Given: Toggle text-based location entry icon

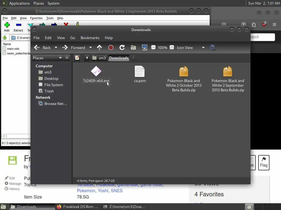Looking at the screenshot, I should tap(77, 58).
